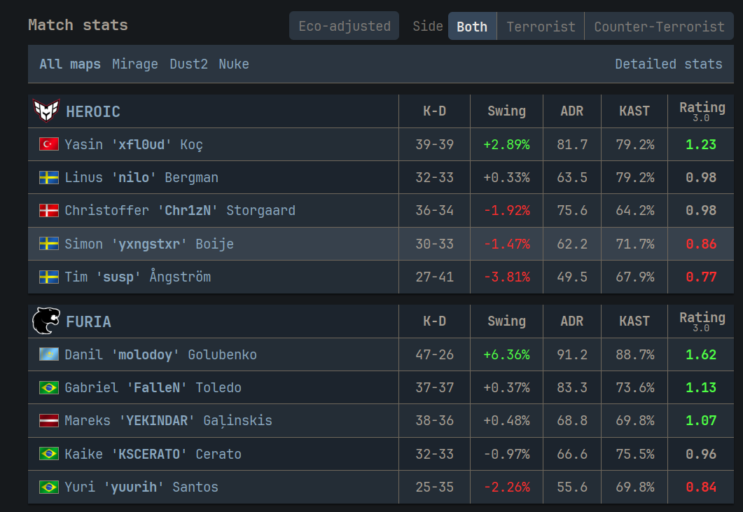
Task: Click the FURIA Rating 3.0 column header
Action: coord(702,321)
